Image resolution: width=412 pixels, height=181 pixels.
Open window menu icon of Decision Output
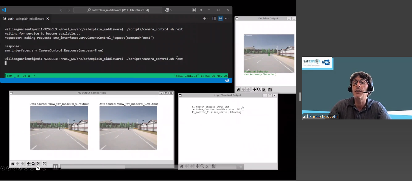237,18
